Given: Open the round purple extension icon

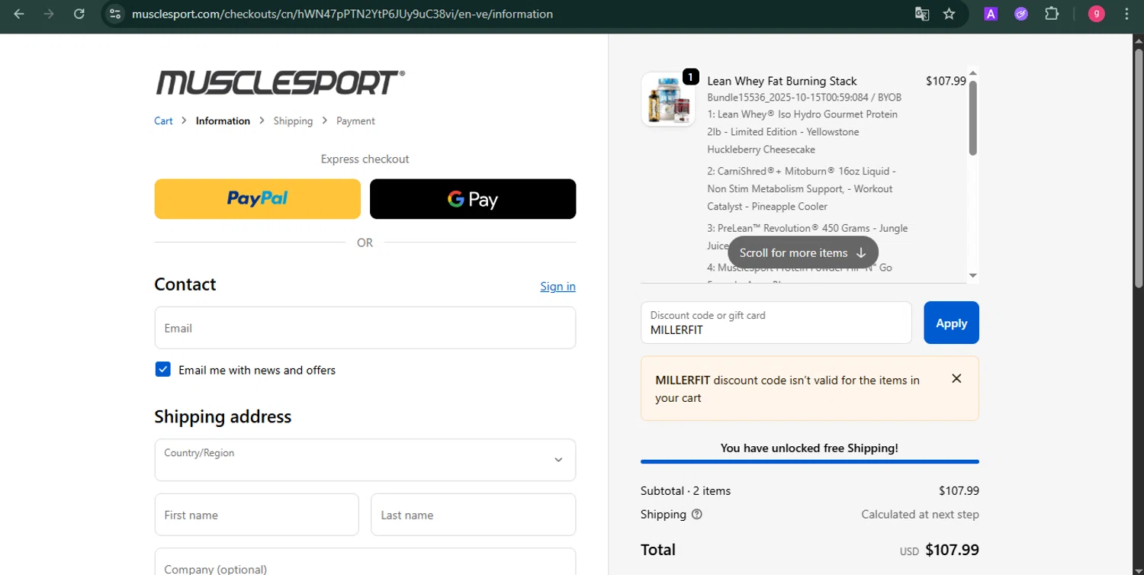Looking at the screenshot, I should 1021,14.
